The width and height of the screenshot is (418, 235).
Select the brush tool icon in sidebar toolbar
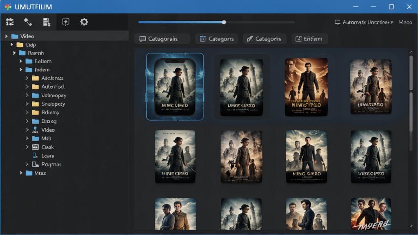tap(28, 22)
